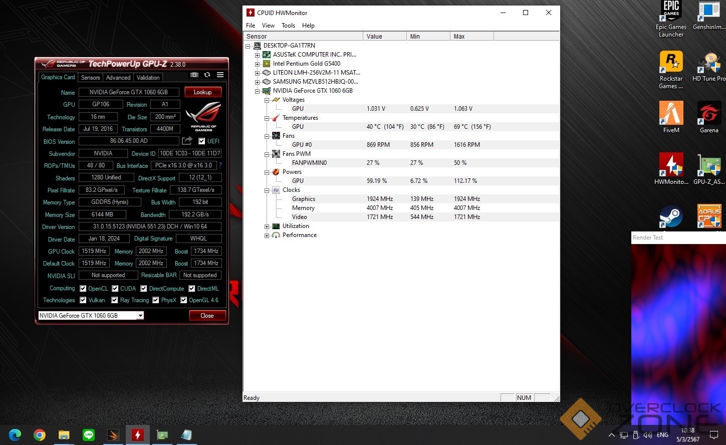Screen dimensions: 726x445
Task: Click the GPU-Z screenshot camera icon
Action: click(194, 75)
